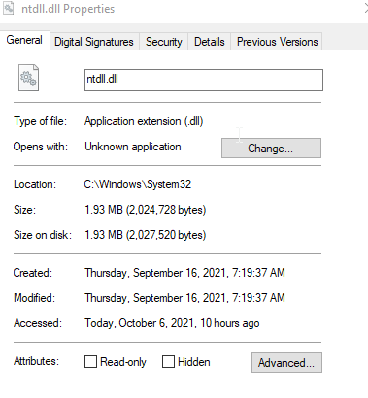Viewport: 368px width, 398px height.
Task: Click the ntdll.dll file type icon
Action: [28, 78]
